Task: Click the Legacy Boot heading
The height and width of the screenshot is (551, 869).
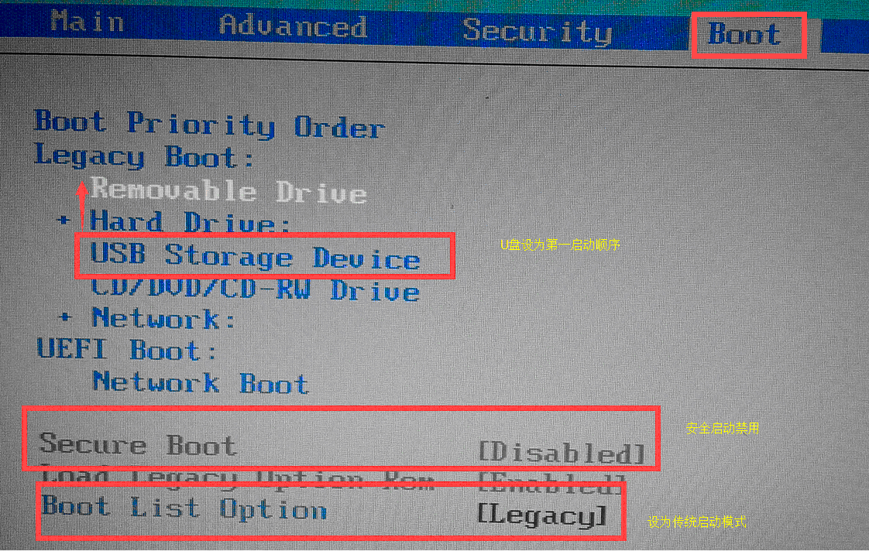Action: pyautogui.click(x=144, y=157)
